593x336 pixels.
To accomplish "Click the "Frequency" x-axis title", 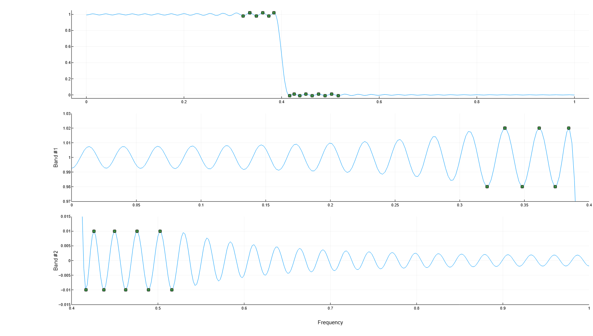I will 330,322.
